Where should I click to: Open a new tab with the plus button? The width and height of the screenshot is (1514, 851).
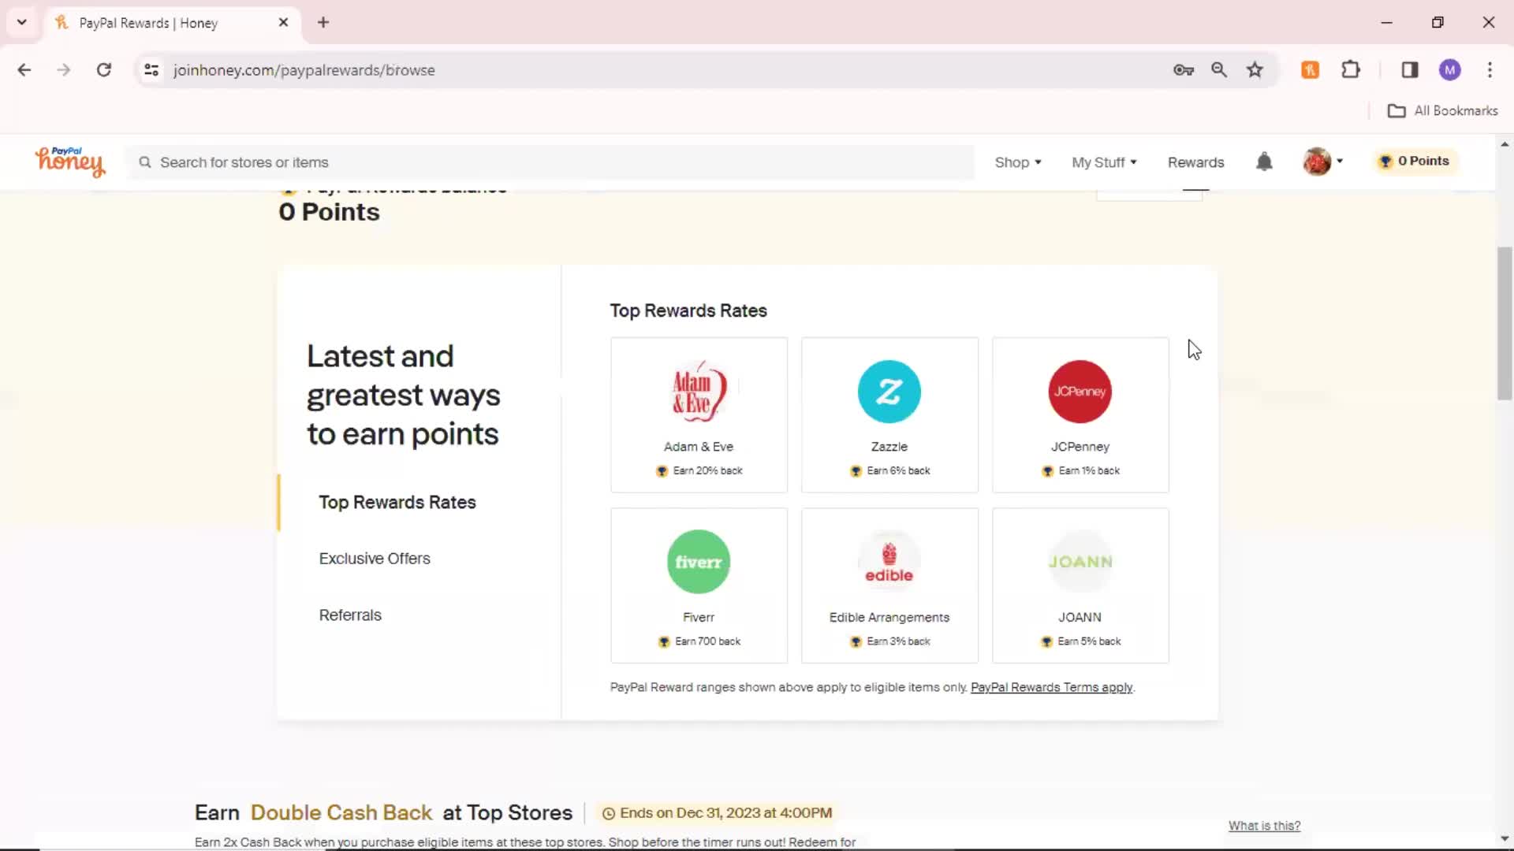pos(323,22)
